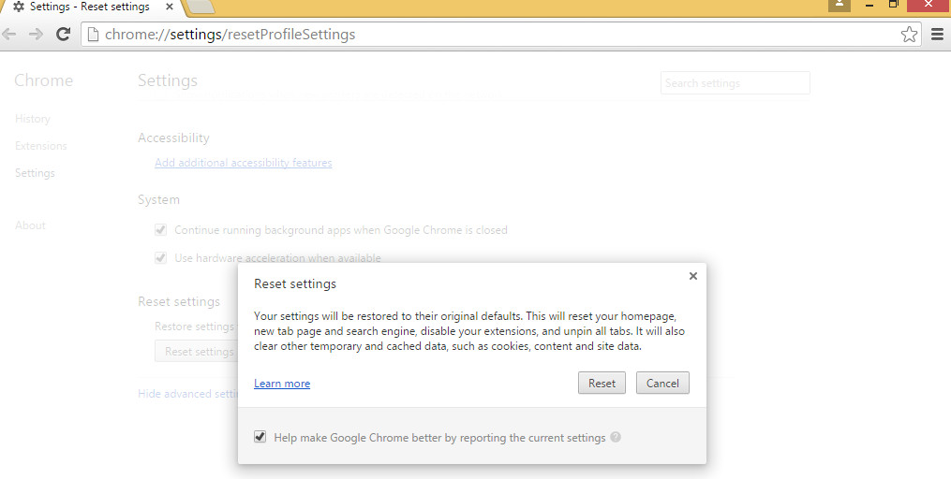Click the Cancel button in dialog

click(x=662, y=383)
